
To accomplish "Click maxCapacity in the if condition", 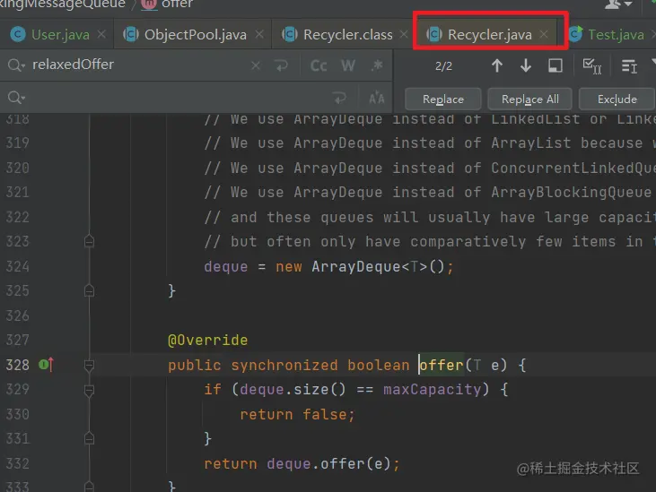I will pyautogui.click(x=433, y=390).
